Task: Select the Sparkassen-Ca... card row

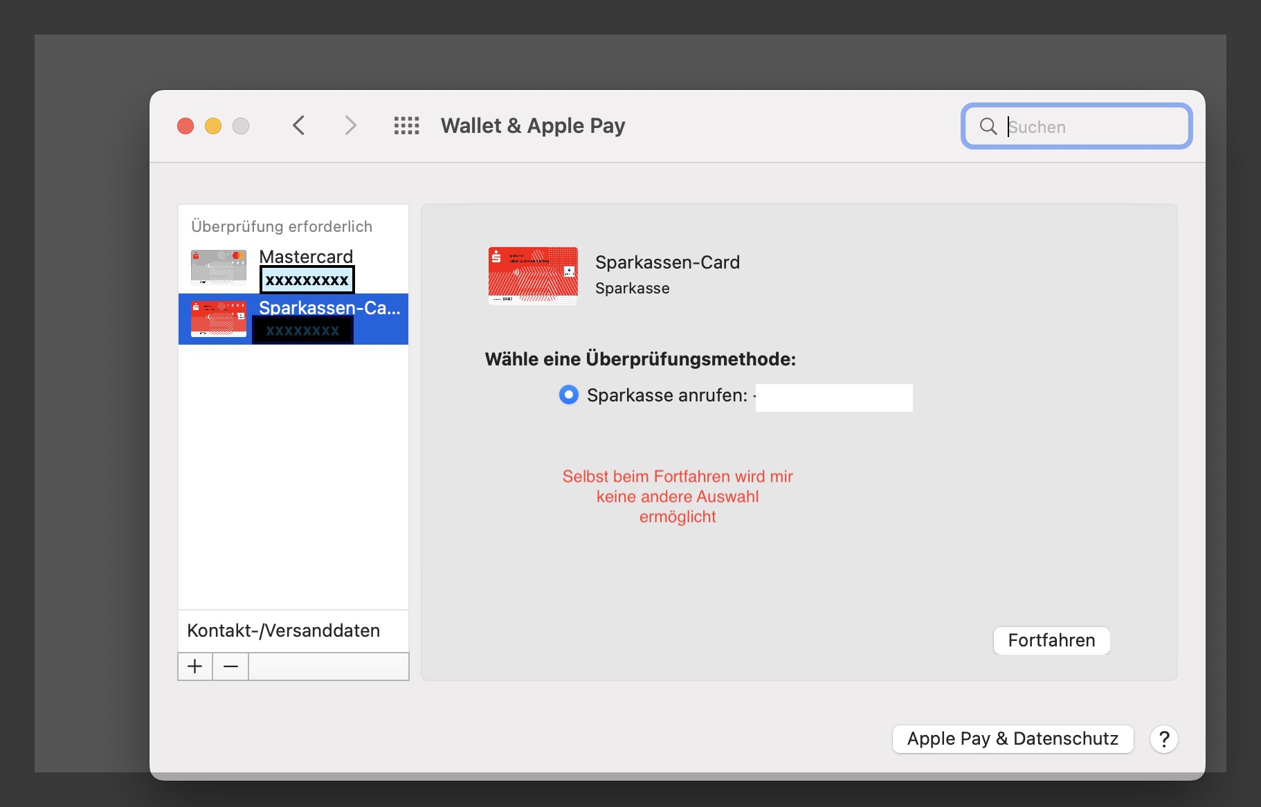Action: tap(293, 319)
